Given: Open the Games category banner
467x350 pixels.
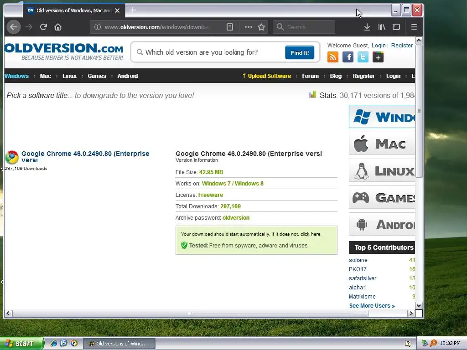Looking at the screenshot, I should [382, 197].
